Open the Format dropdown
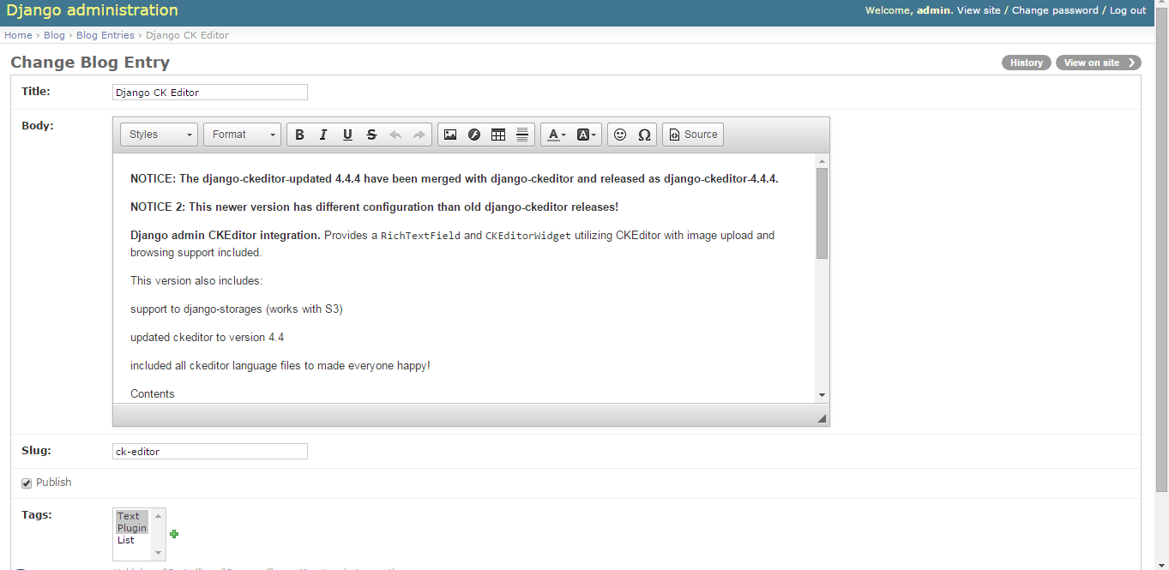 [x=242, y=135]
